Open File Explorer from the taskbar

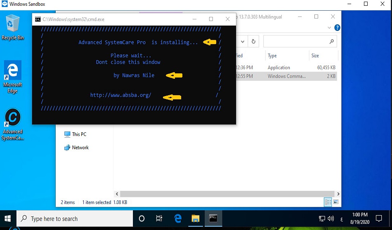(195, 219)
